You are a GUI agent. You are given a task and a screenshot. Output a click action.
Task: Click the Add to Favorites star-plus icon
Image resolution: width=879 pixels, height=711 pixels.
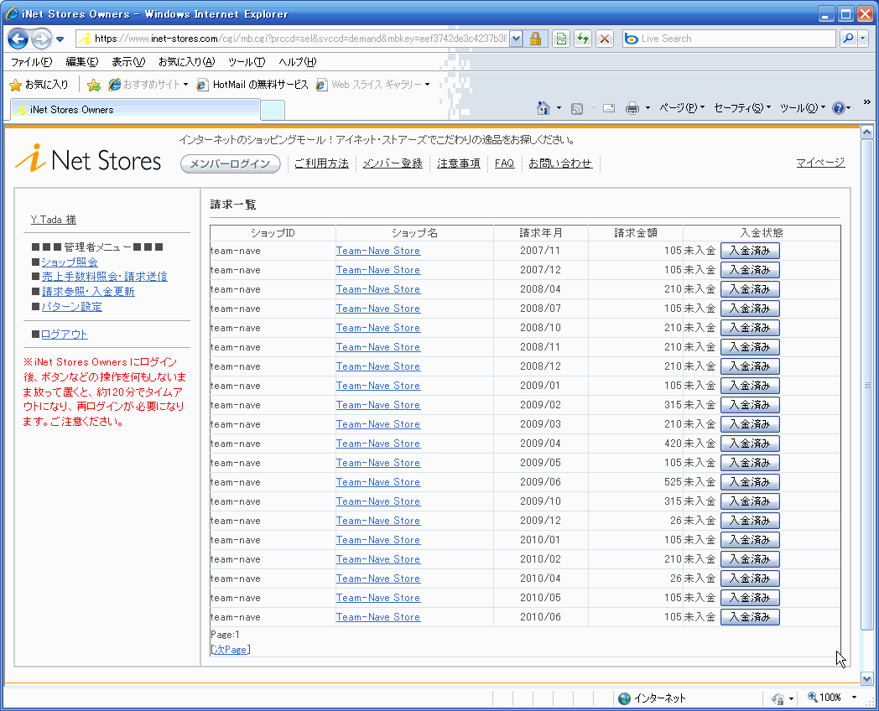coord(94,85)
